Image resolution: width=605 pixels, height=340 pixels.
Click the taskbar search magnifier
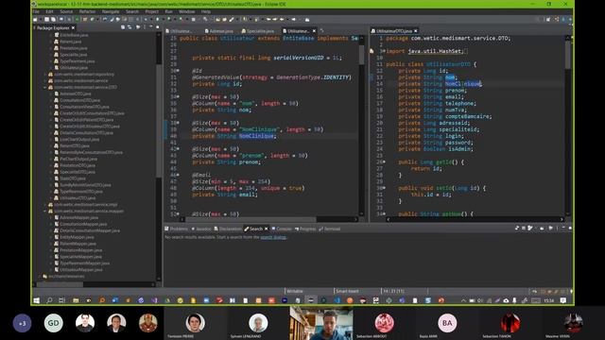coord(49,300)
